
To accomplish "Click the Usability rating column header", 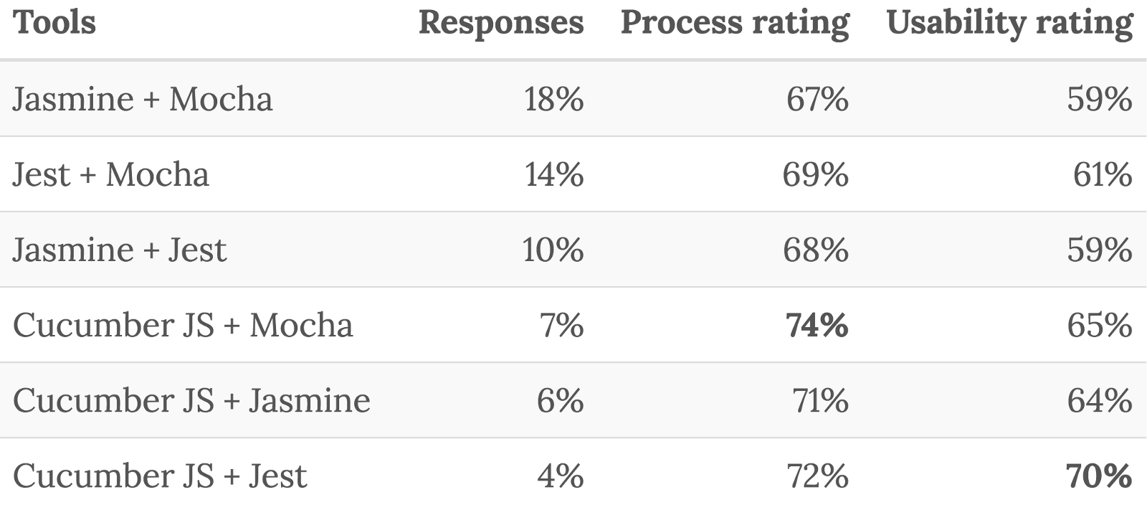I will [1009, 22].
